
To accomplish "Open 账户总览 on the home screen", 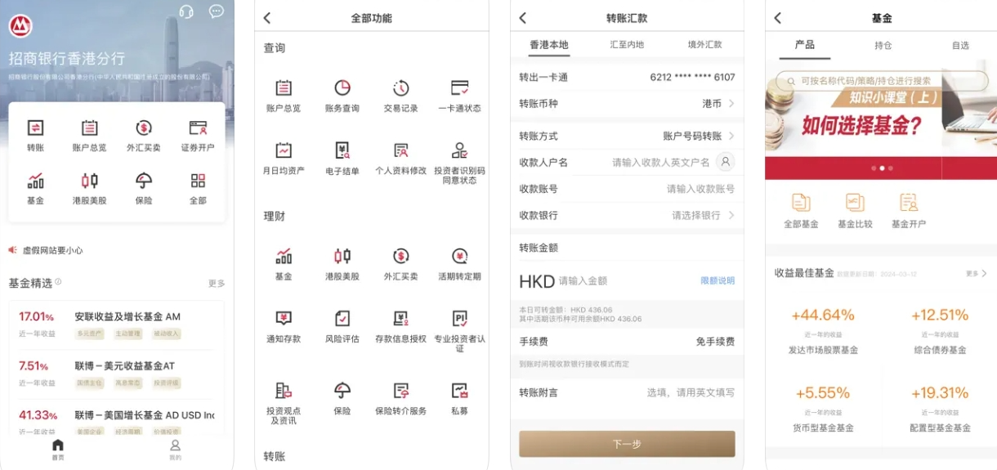I will tap(89, 137).
